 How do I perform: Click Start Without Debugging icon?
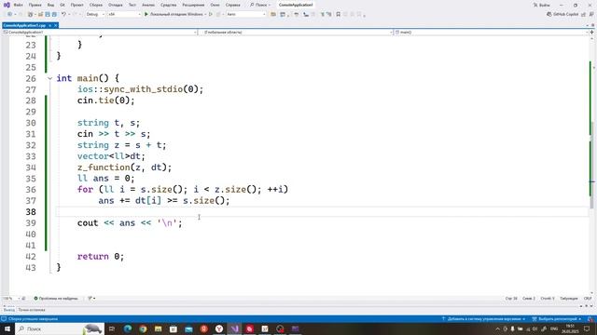[x=211, y=14]
